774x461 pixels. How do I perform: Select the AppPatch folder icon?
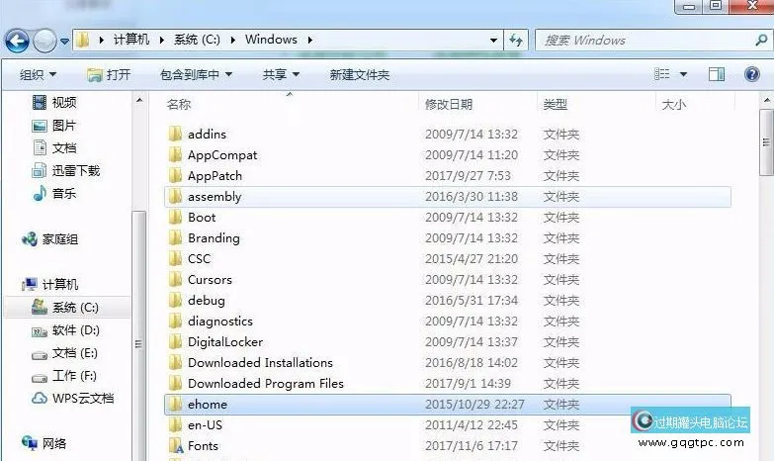(x=175, y=175)
